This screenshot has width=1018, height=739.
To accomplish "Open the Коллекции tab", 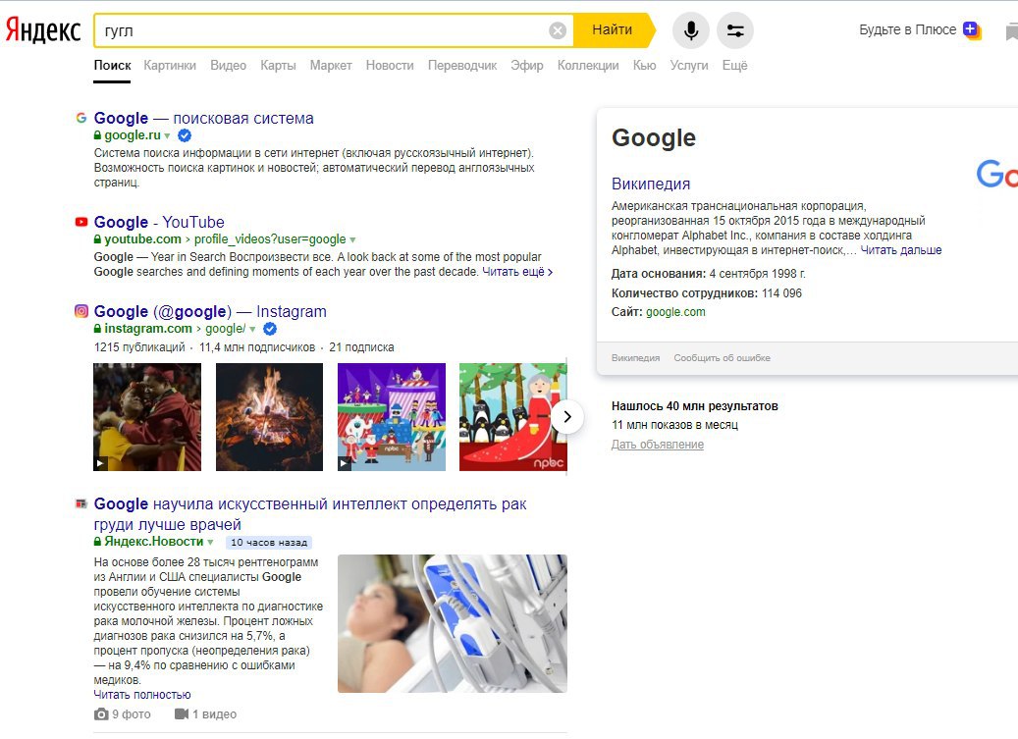I will point(588,66).
